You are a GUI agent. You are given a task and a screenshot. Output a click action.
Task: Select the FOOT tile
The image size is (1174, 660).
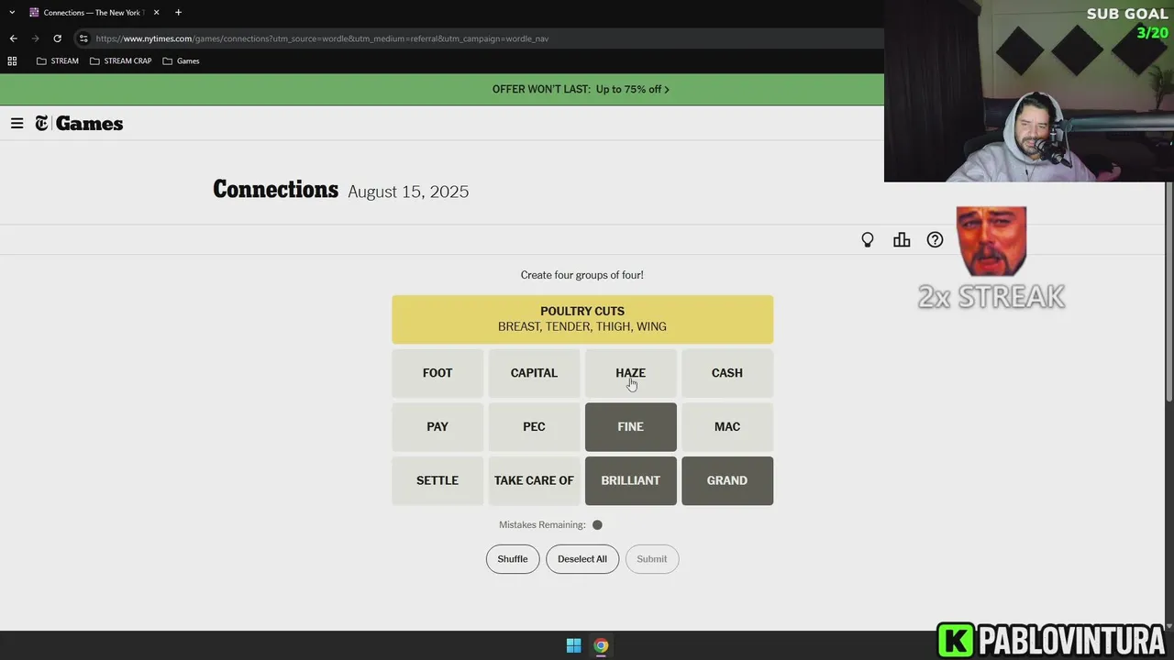point(437,373)
